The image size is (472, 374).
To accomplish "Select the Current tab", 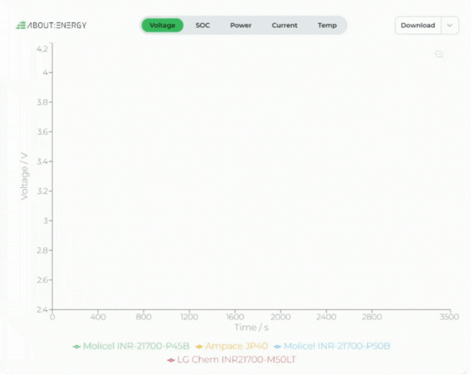I will click(284, 25).
